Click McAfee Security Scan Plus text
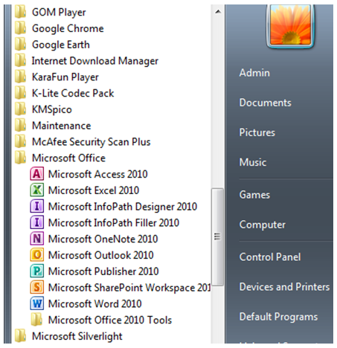 click(92, 142)
